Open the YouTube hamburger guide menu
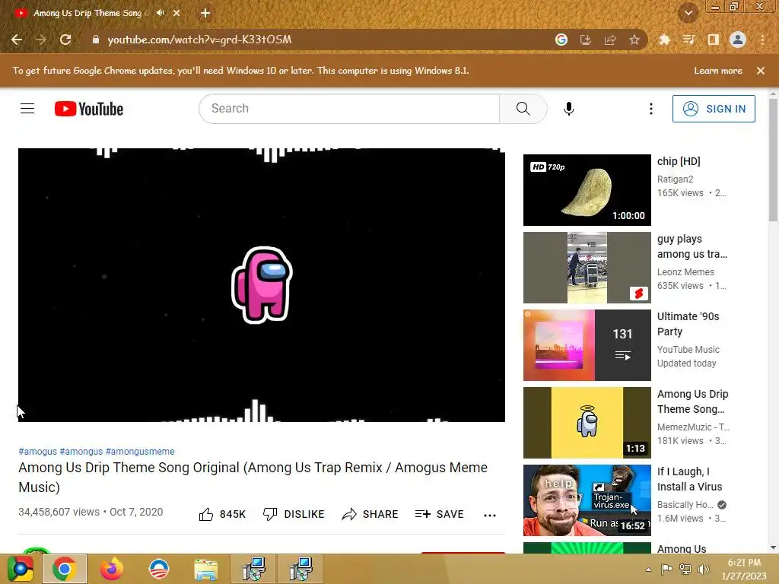 point(27,108)
